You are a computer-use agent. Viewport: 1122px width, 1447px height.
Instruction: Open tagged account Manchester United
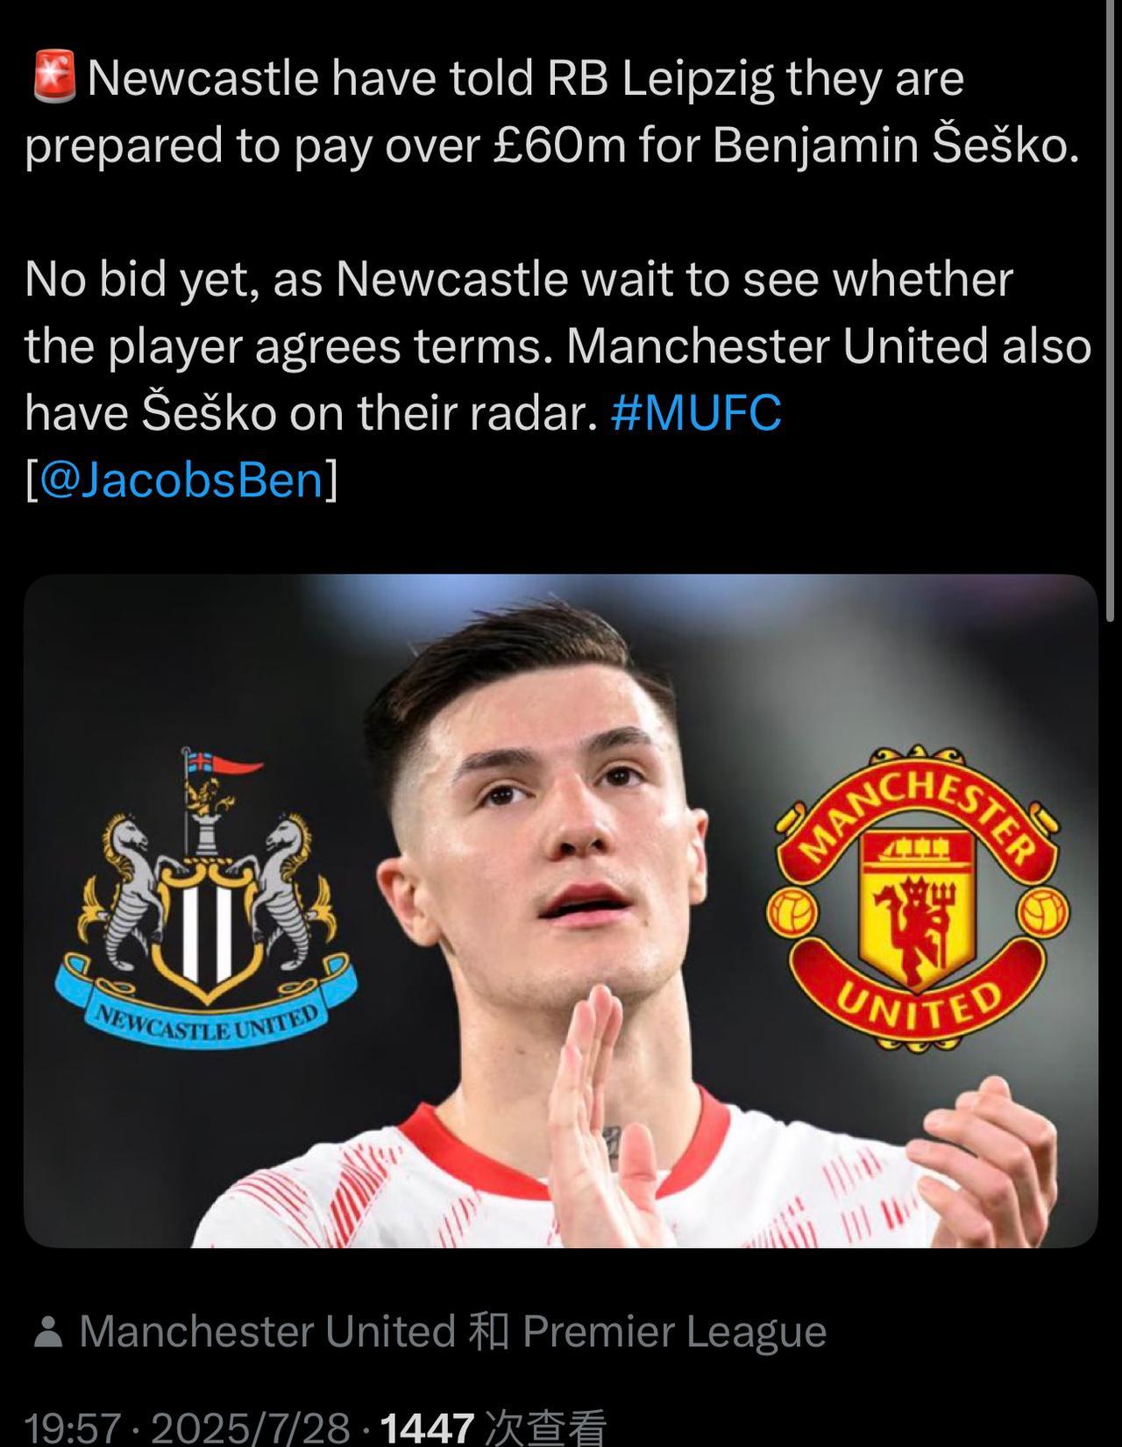(x=267, y=1331)
